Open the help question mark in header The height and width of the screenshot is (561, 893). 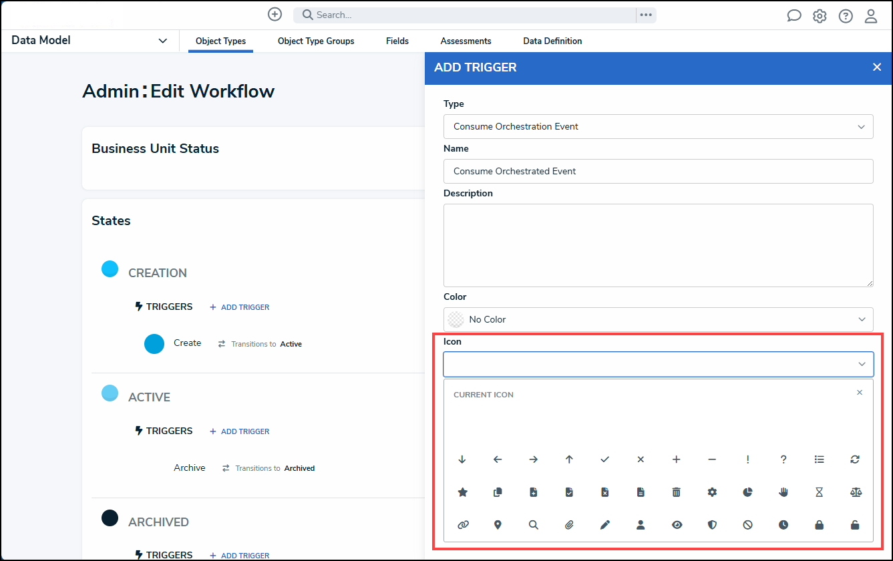tap(846, 16)
